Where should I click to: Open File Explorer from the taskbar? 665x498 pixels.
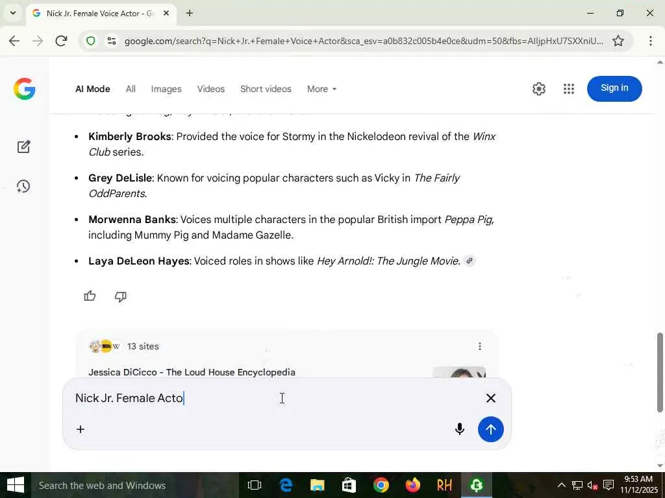coord(317,485)
